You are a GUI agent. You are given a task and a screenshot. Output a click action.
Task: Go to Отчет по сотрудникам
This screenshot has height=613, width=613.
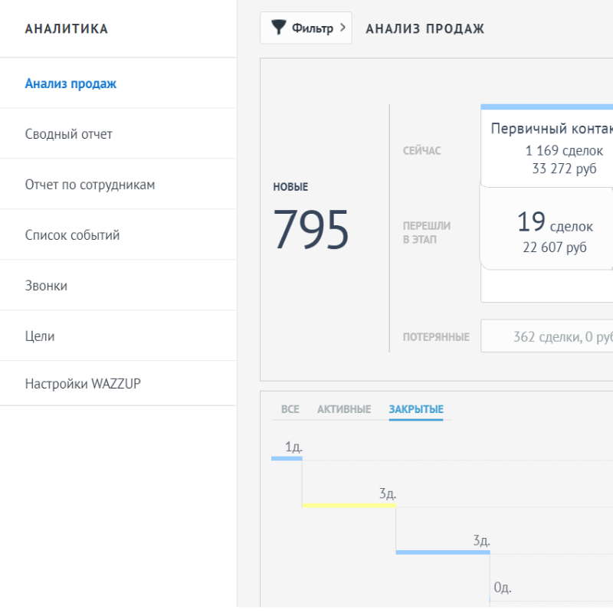pyautogui.click(x=90, y=185)
